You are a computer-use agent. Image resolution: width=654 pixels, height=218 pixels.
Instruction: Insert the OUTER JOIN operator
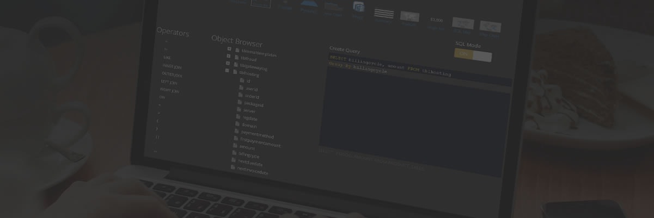tap(172, 74)
